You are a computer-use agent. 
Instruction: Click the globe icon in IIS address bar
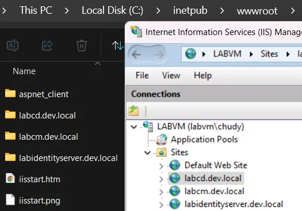pyautogui.click(x=190, y=53)
